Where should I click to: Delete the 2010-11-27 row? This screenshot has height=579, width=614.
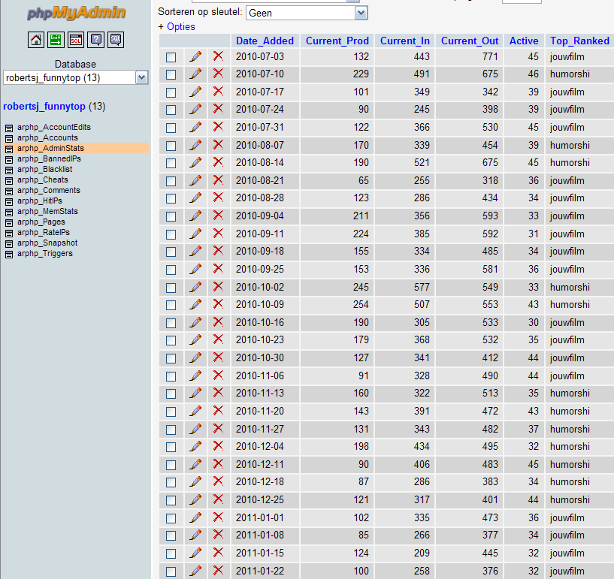point(218,429)
